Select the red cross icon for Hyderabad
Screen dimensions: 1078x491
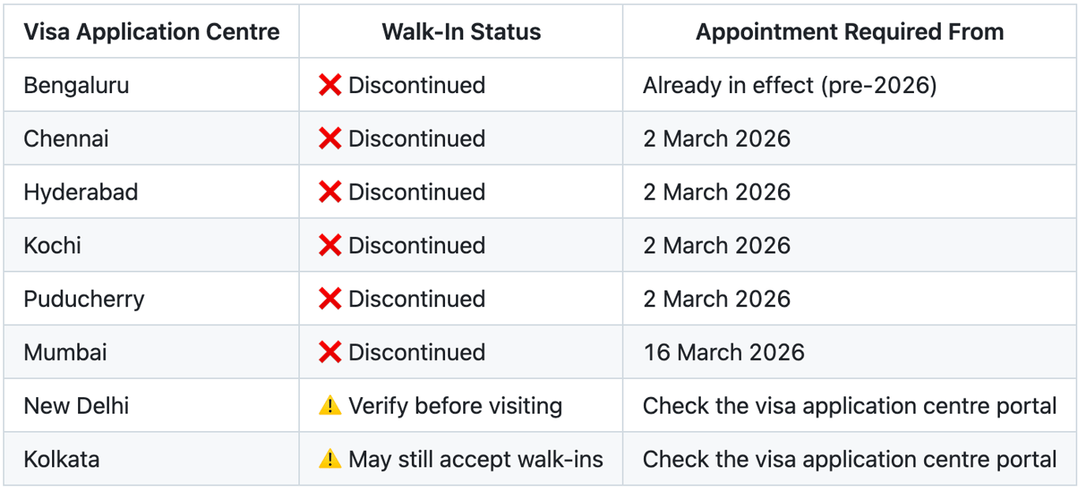point(329,192)
